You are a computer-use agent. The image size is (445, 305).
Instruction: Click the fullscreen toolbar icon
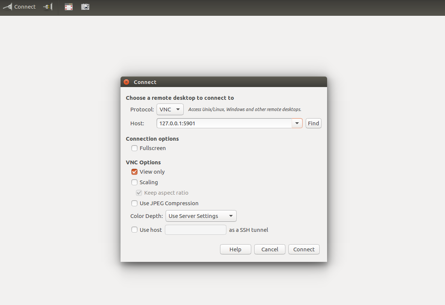(x=68, y=7)
